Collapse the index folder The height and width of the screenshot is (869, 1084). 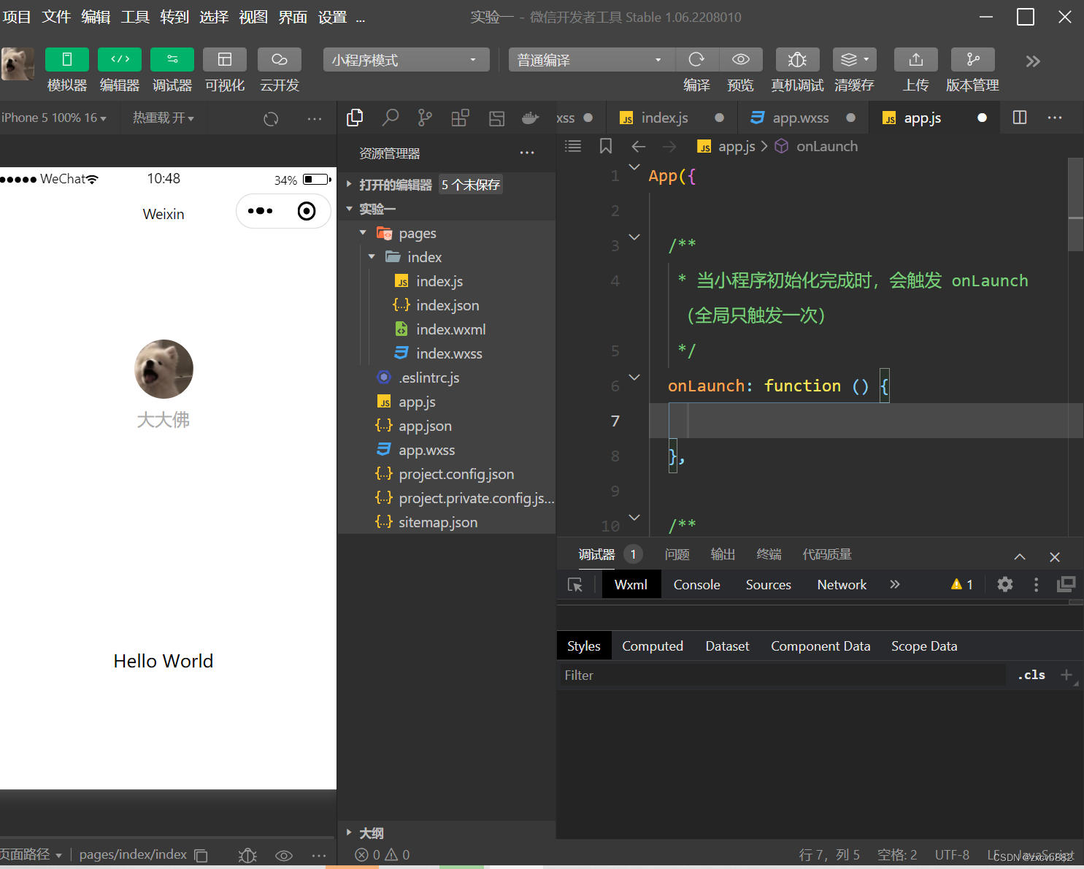pyautogui.click(x=446, y=257)
